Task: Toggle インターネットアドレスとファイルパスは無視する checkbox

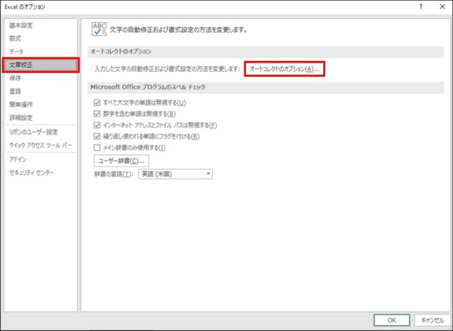Action: 96,125
